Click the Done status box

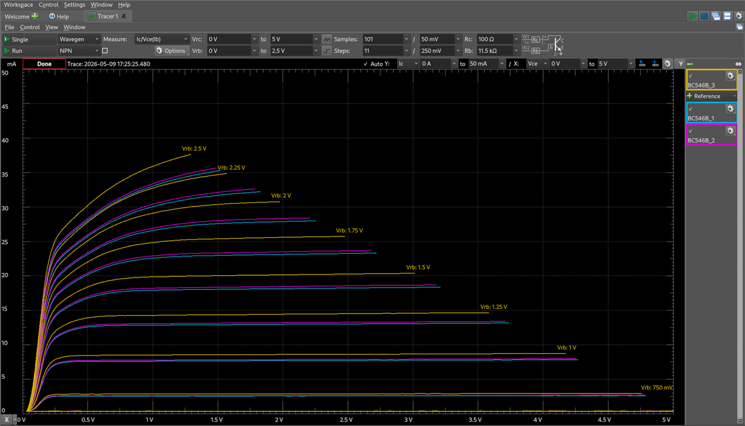click(x=44, y=64)
